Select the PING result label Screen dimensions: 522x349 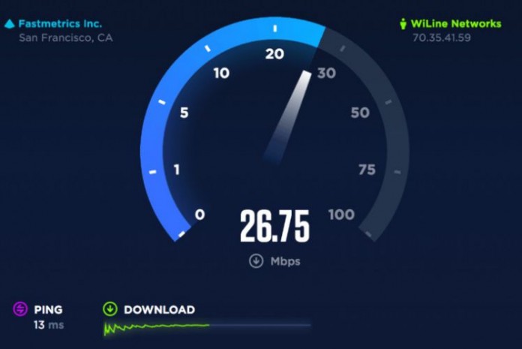[48, 310]
